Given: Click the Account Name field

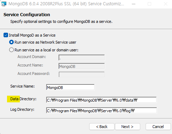Looking at the screenshot, I should (x=82, y=66).
